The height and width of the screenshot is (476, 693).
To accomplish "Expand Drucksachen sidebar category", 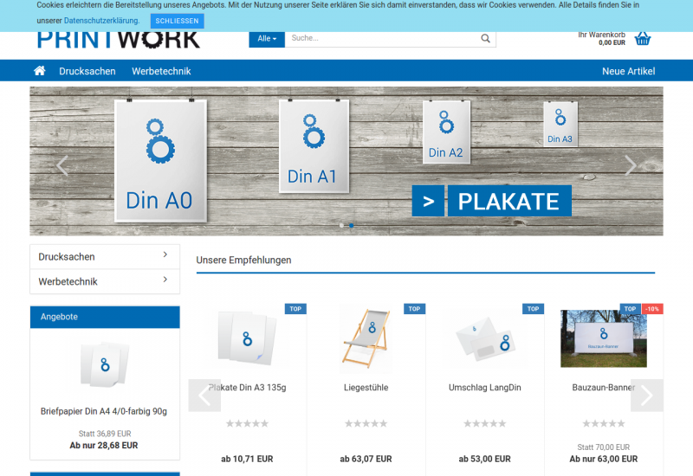I will point(105,257).
